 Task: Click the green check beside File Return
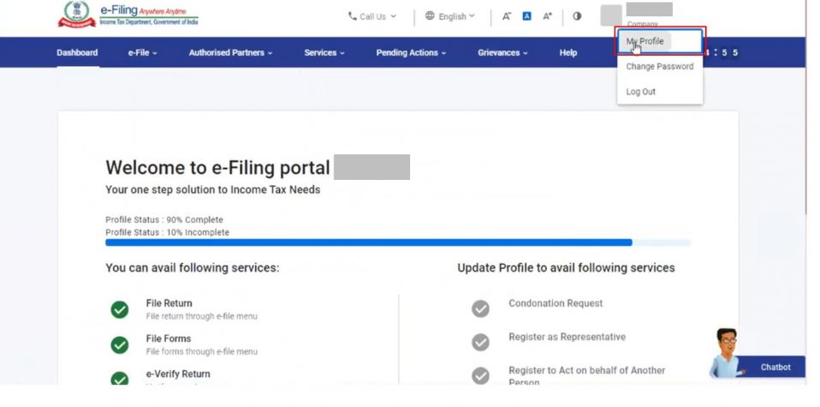tap(120, 309)
